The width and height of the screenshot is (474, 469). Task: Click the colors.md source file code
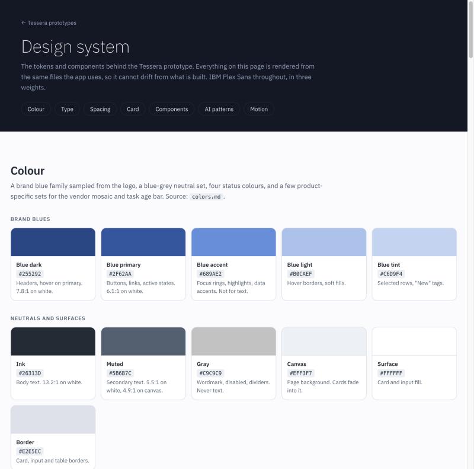pos(206,197)
